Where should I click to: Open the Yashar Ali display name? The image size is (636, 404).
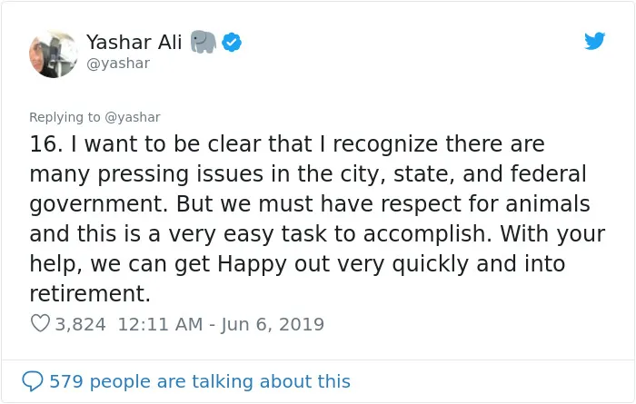(x=134, y=42)
